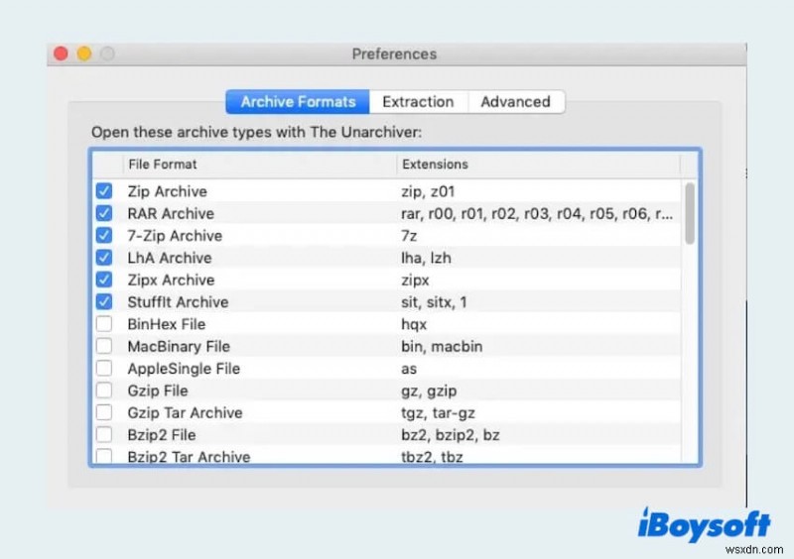Enable the BinHex File checkbox
Image resolution: width=794 pixels, height=559 pixels.
pos(104,324)
